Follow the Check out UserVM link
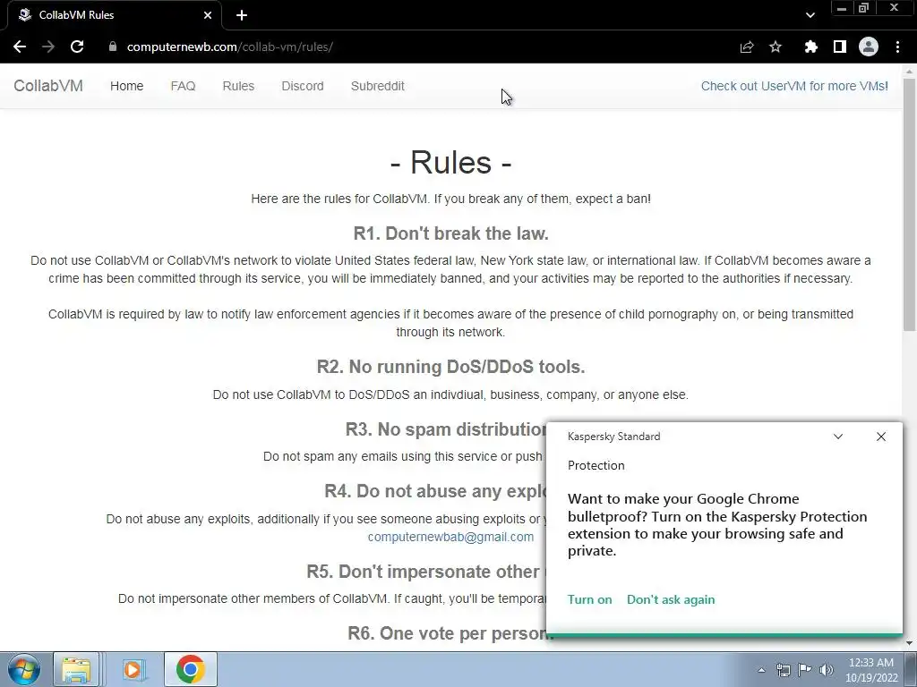Screen dimensions: 917x687 [x=794, y=86]
